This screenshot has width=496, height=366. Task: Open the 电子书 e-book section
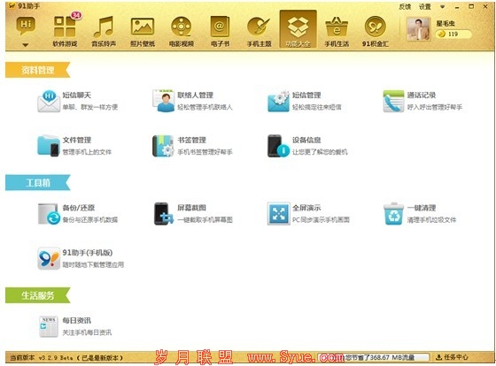(x=220, y=31)
